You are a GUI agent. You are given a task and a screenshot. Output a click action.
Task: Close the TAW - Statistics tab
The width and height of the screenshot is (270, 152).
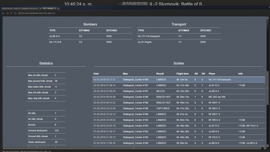coord(56,9)
